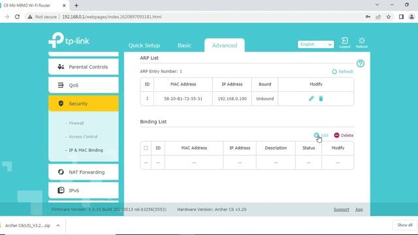This screenshot has width=418, height=235.
Task: Click IP address 192.168.0.100 cell
Action: (232, 99)
